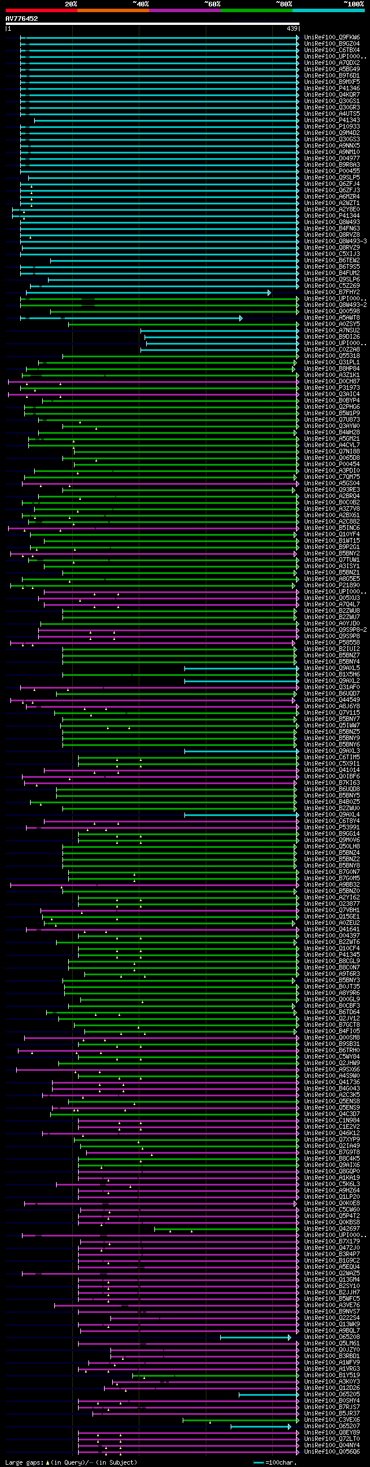Select label UniRef100_Q7U873
The width and height of the screenshot is (370, 1467).
coord(332,419)
